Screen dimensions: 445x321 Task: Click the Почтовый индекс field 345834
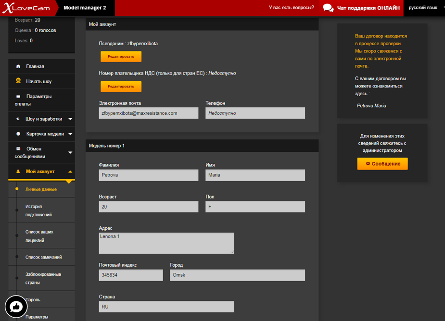pyautogui.click(x=131, y=275)
